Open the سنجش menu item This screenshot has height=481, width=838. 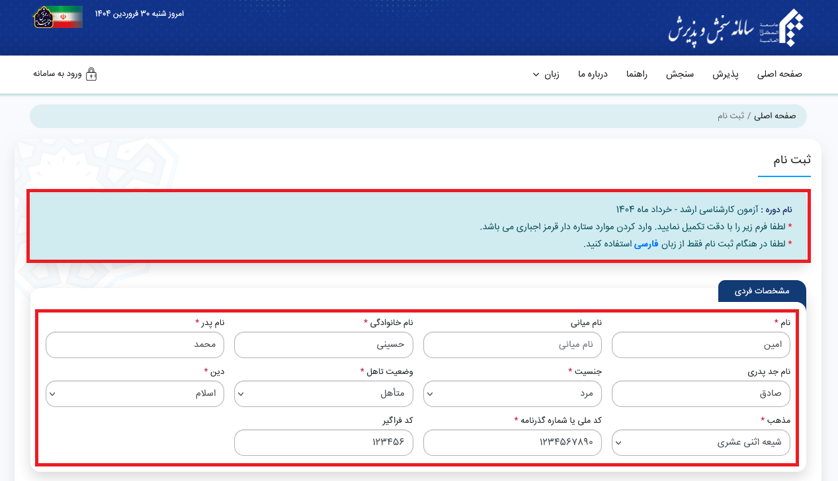click(679, 74)
